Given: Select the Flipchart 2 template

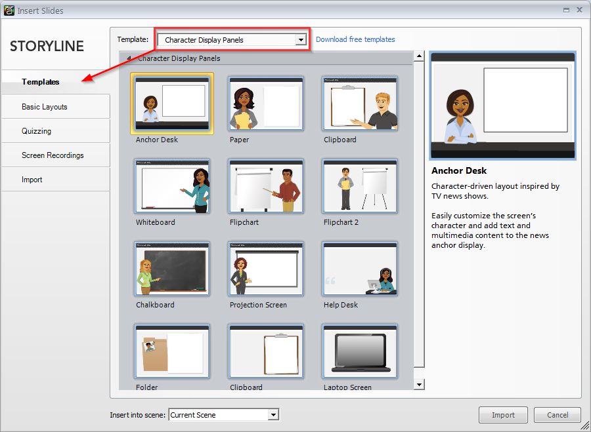Looking at the screenshot, I should (359, 187).
